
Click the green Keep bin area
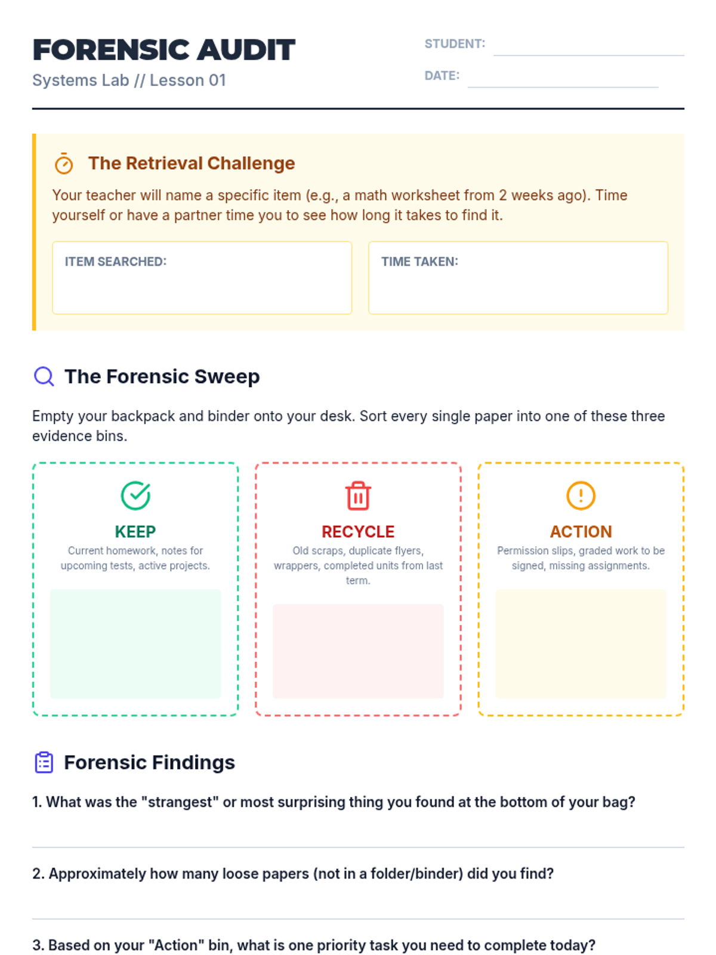pyautogui.click(x=135, y=643)
